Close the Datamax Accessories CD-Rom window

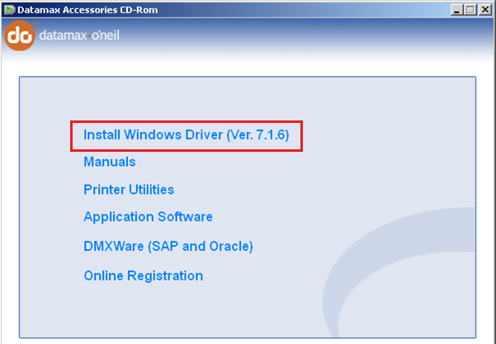click(x=485, y=10)
